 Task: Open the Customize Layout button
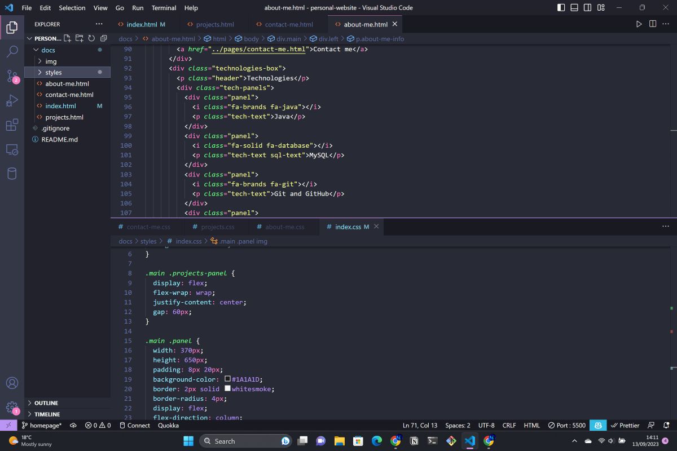click(601, 8)
